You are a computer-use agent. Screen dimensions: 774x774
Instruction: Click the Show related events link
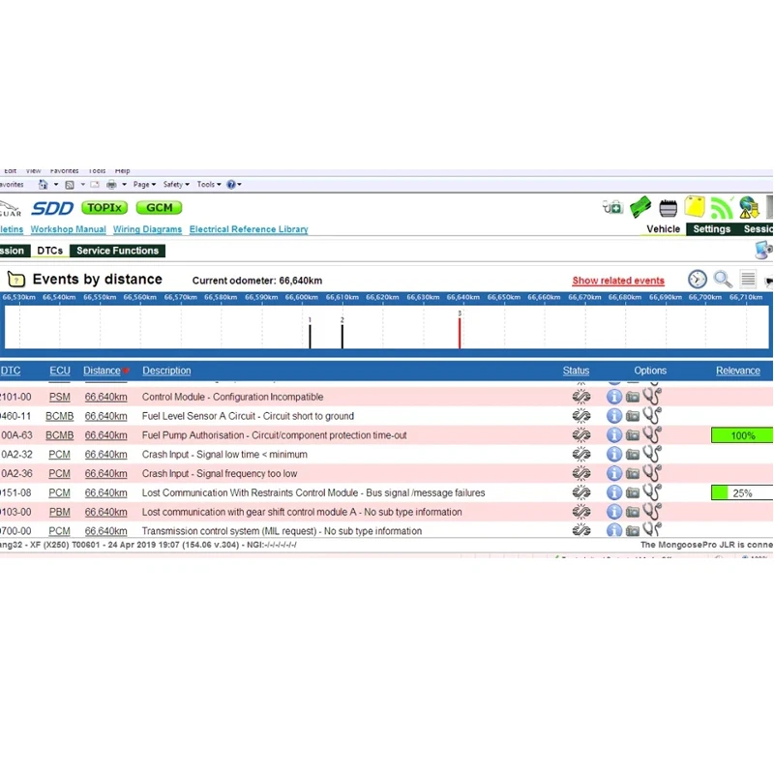coord(618,281)
